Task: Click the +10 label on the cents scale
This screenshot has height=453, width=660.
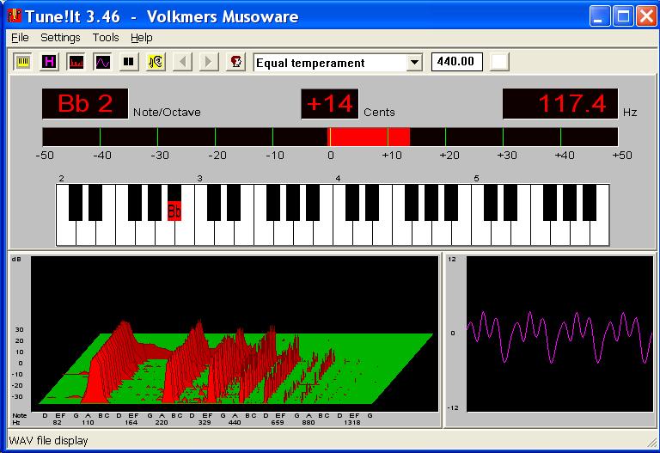Action: click(x=392, y=156)
